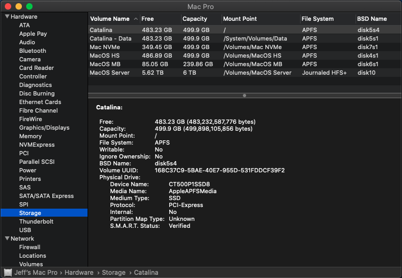Select the Catalina volume row
Viewport: 402px width, 278px height.
tap(245, 30)
